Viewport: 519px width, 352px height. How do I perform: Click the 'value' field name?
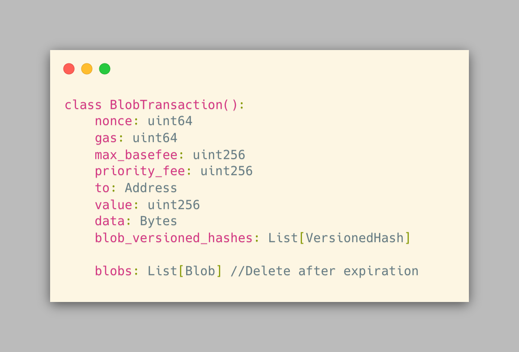point(113,205)
